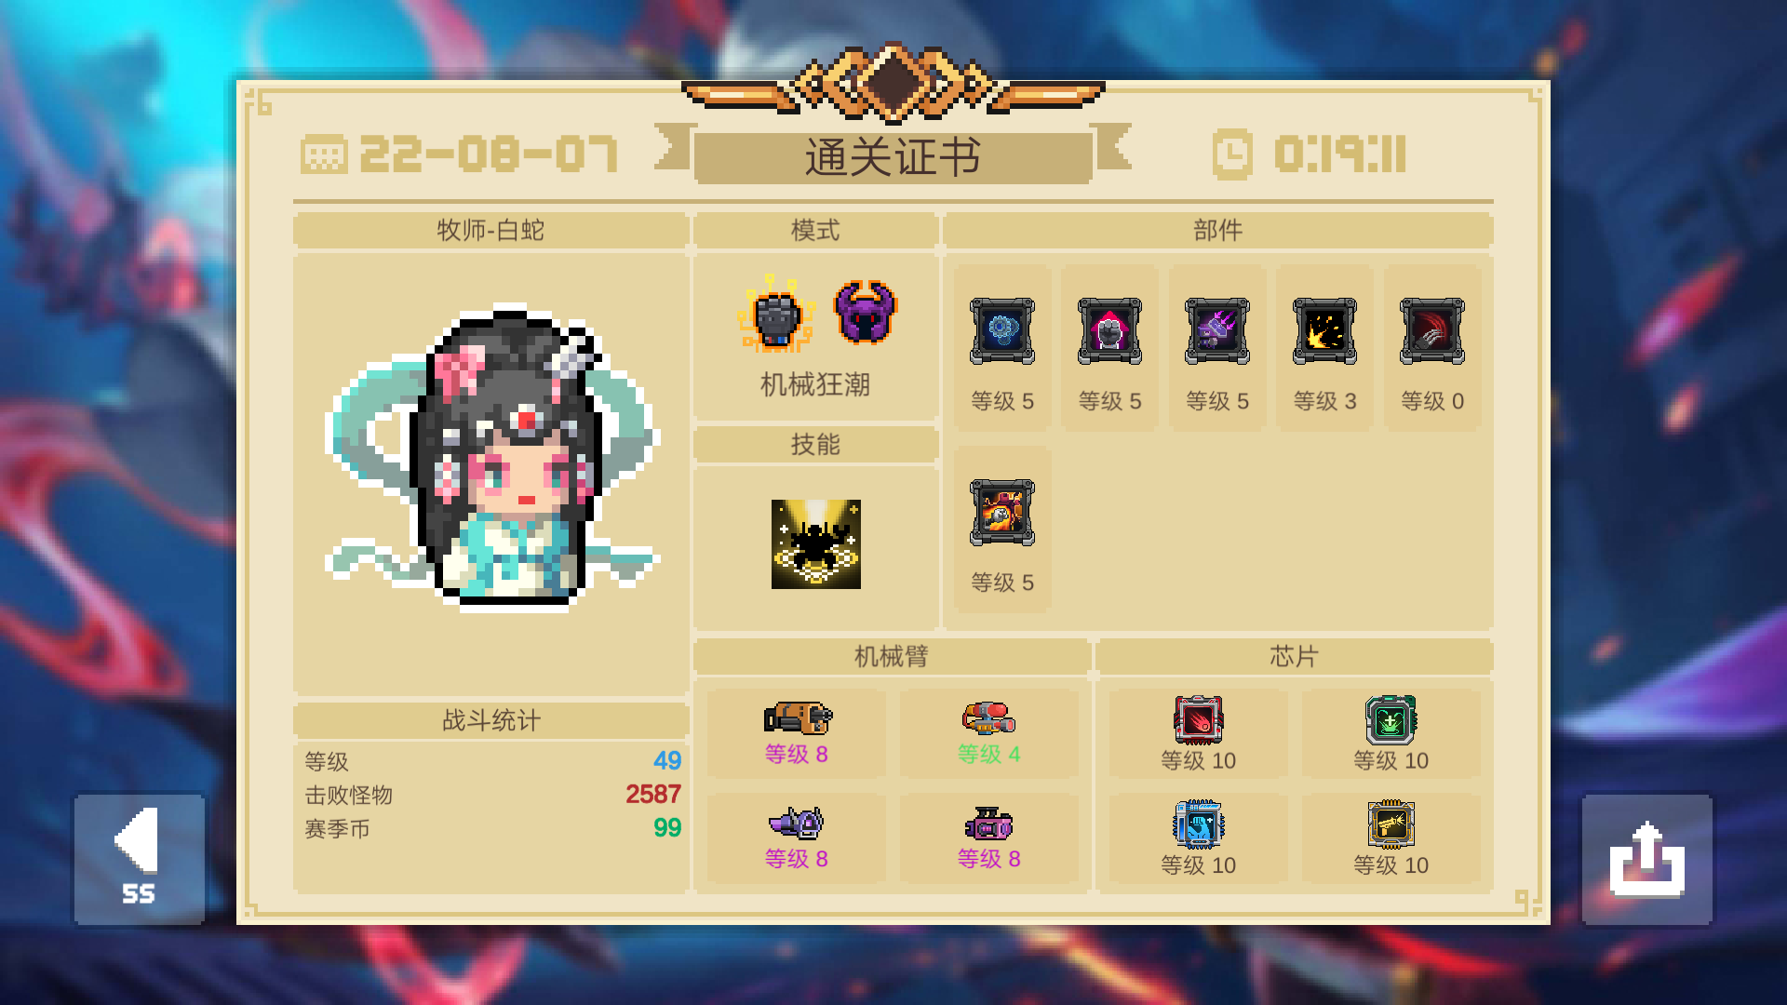Click the share export button
The width and height of the screenshot is (1787, 1005).
(x=1646, y=858)
